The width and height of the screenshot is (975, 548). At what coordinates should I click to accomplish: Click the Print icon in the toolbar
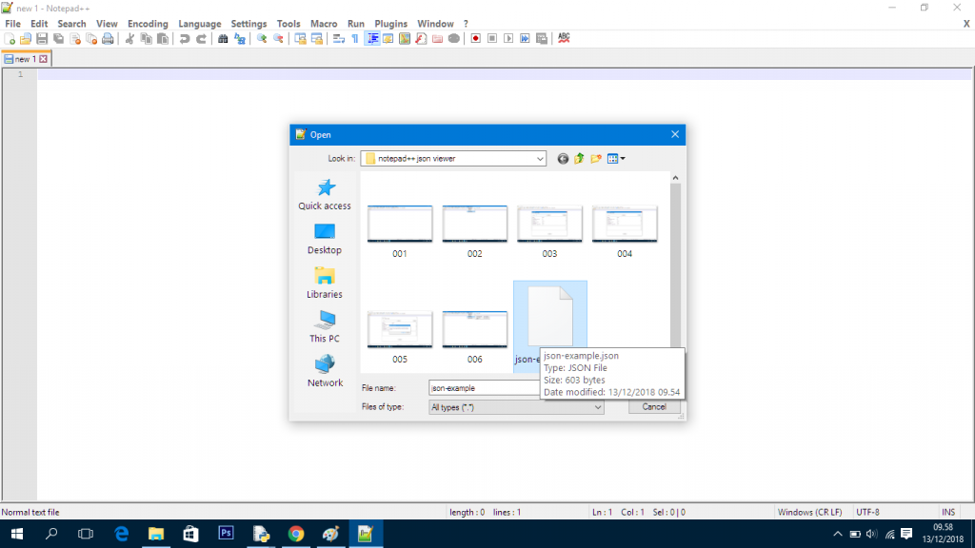tap(108, 39)
